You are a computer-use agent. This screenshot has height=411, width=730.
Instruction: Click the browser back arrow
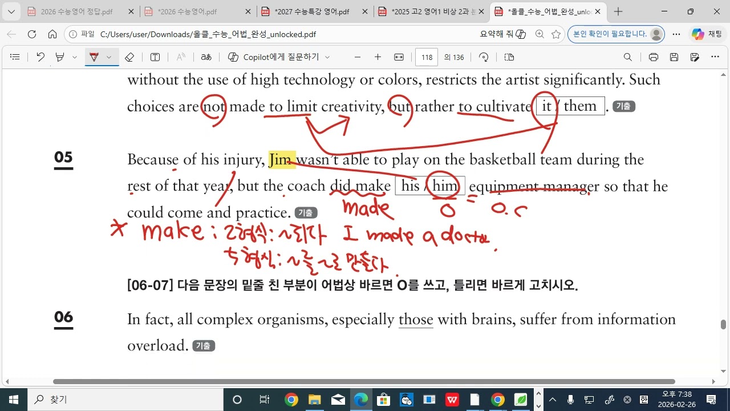pos(11,34)
